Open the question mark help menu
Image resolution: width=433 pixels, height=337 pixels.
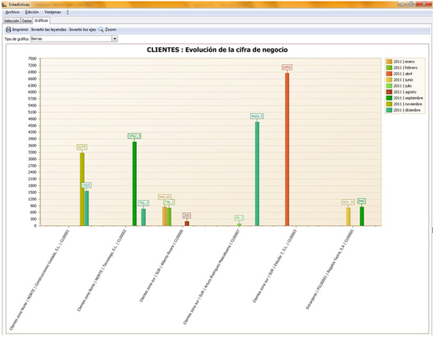[67, 12]
